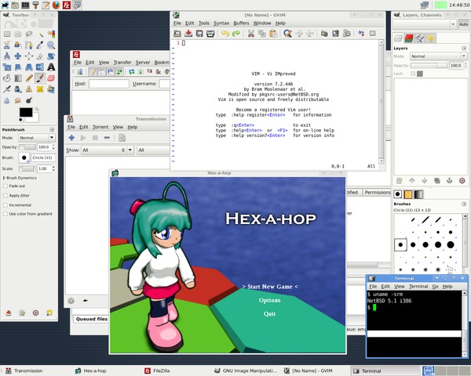Click the Undo arrow in GVIM toolbar

[x=225, y=34]
